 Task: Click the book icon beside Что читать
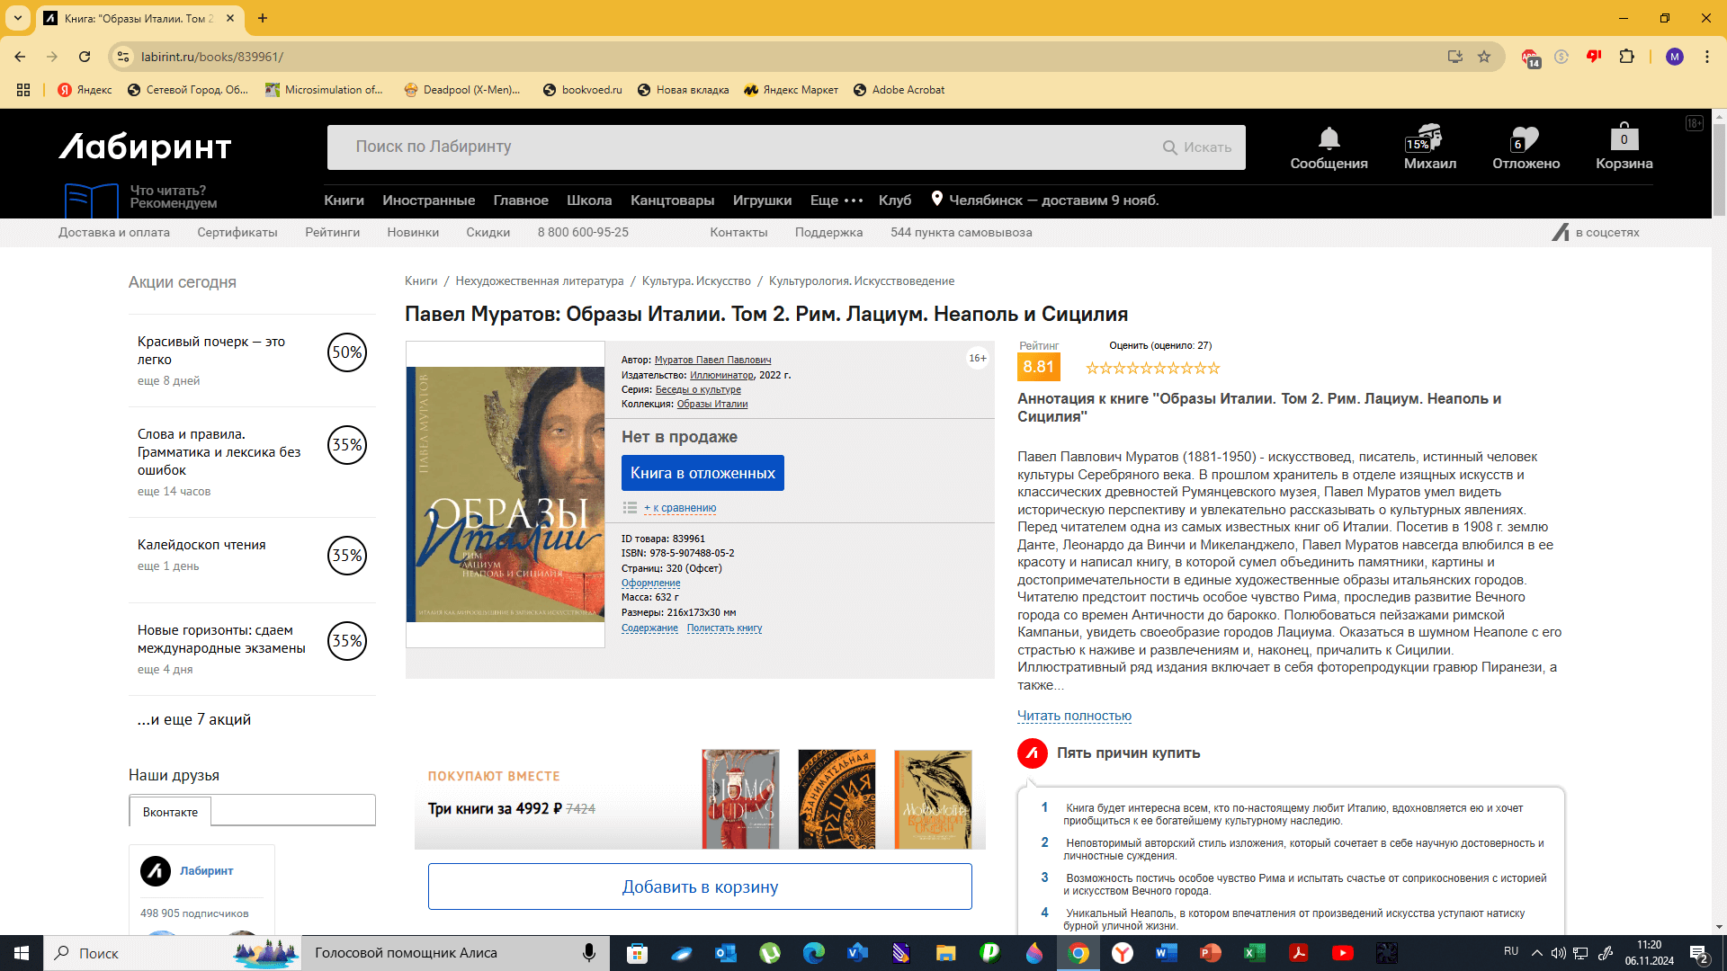pyautogui.click(x=92, y=200)
